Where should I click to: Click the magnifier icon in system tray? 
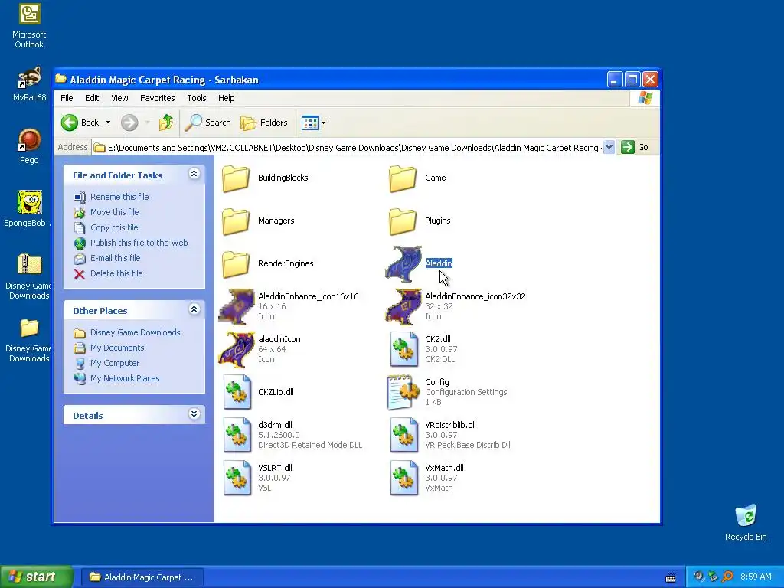coord(727,577)
